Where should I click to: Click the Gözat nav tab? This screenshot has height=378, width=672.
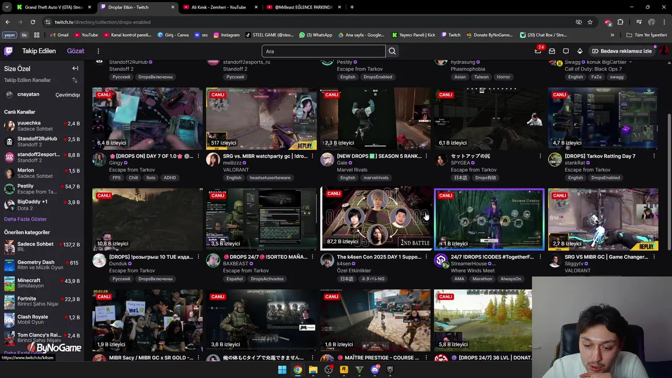[x=76, y=51]
